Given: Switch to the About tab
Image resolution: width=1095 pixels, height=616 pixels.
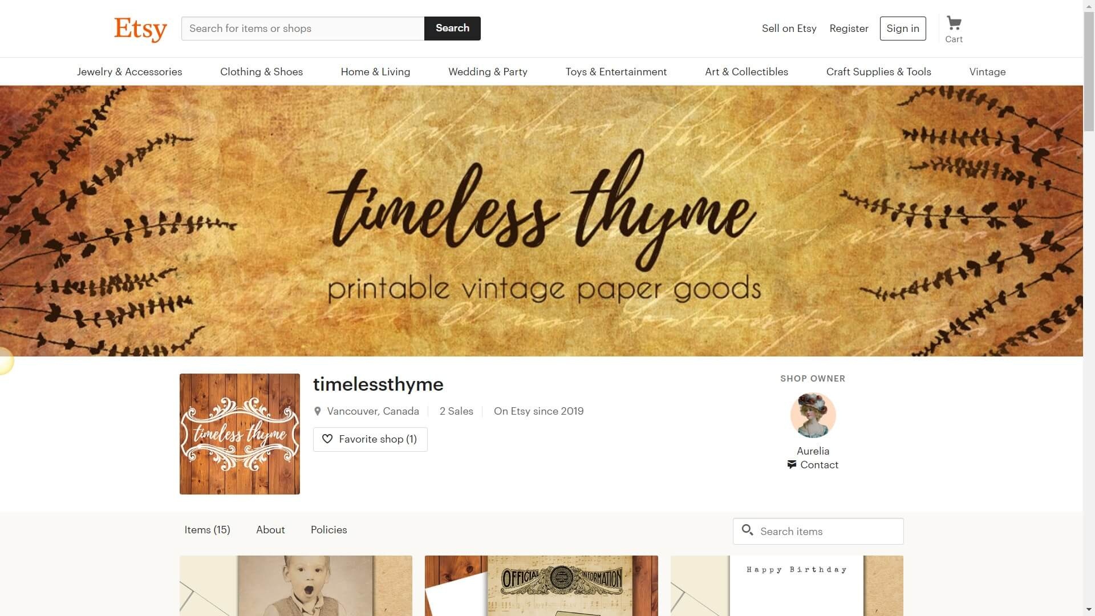Looking at the screenshot, I should point(270,530).
